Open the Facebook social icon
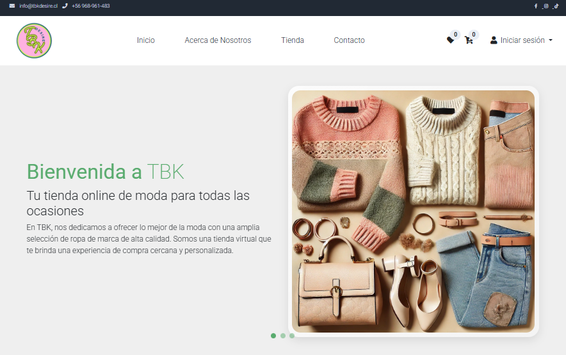 point(536,6)
